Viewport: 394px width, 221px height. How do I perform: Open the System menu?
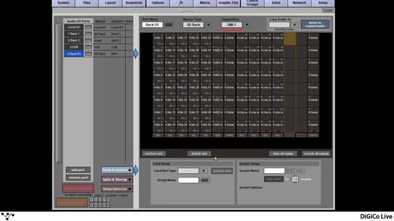(63, 3)
